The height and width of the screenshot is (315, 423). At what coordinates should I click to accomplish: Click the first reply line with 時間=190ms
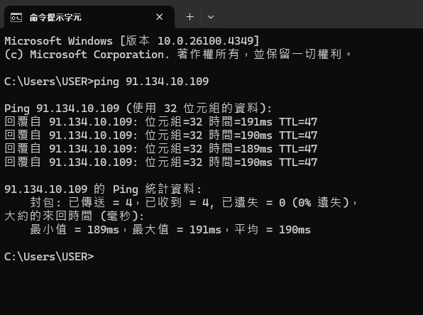[x=161, y=136]
